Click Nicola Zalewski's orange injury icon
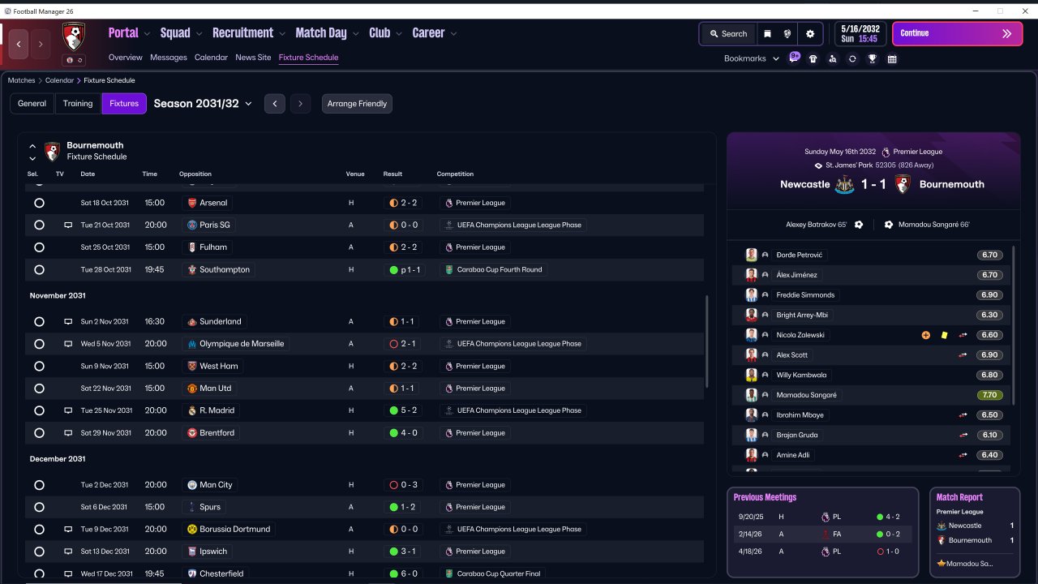The image size is (1038, 584). [x=926, y=335]
